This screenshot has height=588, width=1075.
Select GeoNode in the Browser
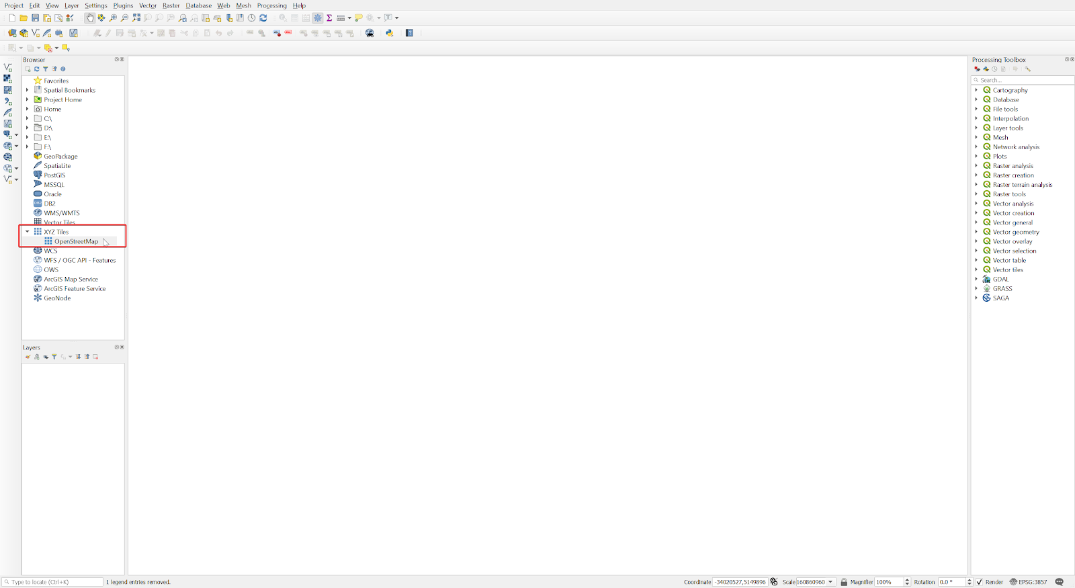[57, 298]
